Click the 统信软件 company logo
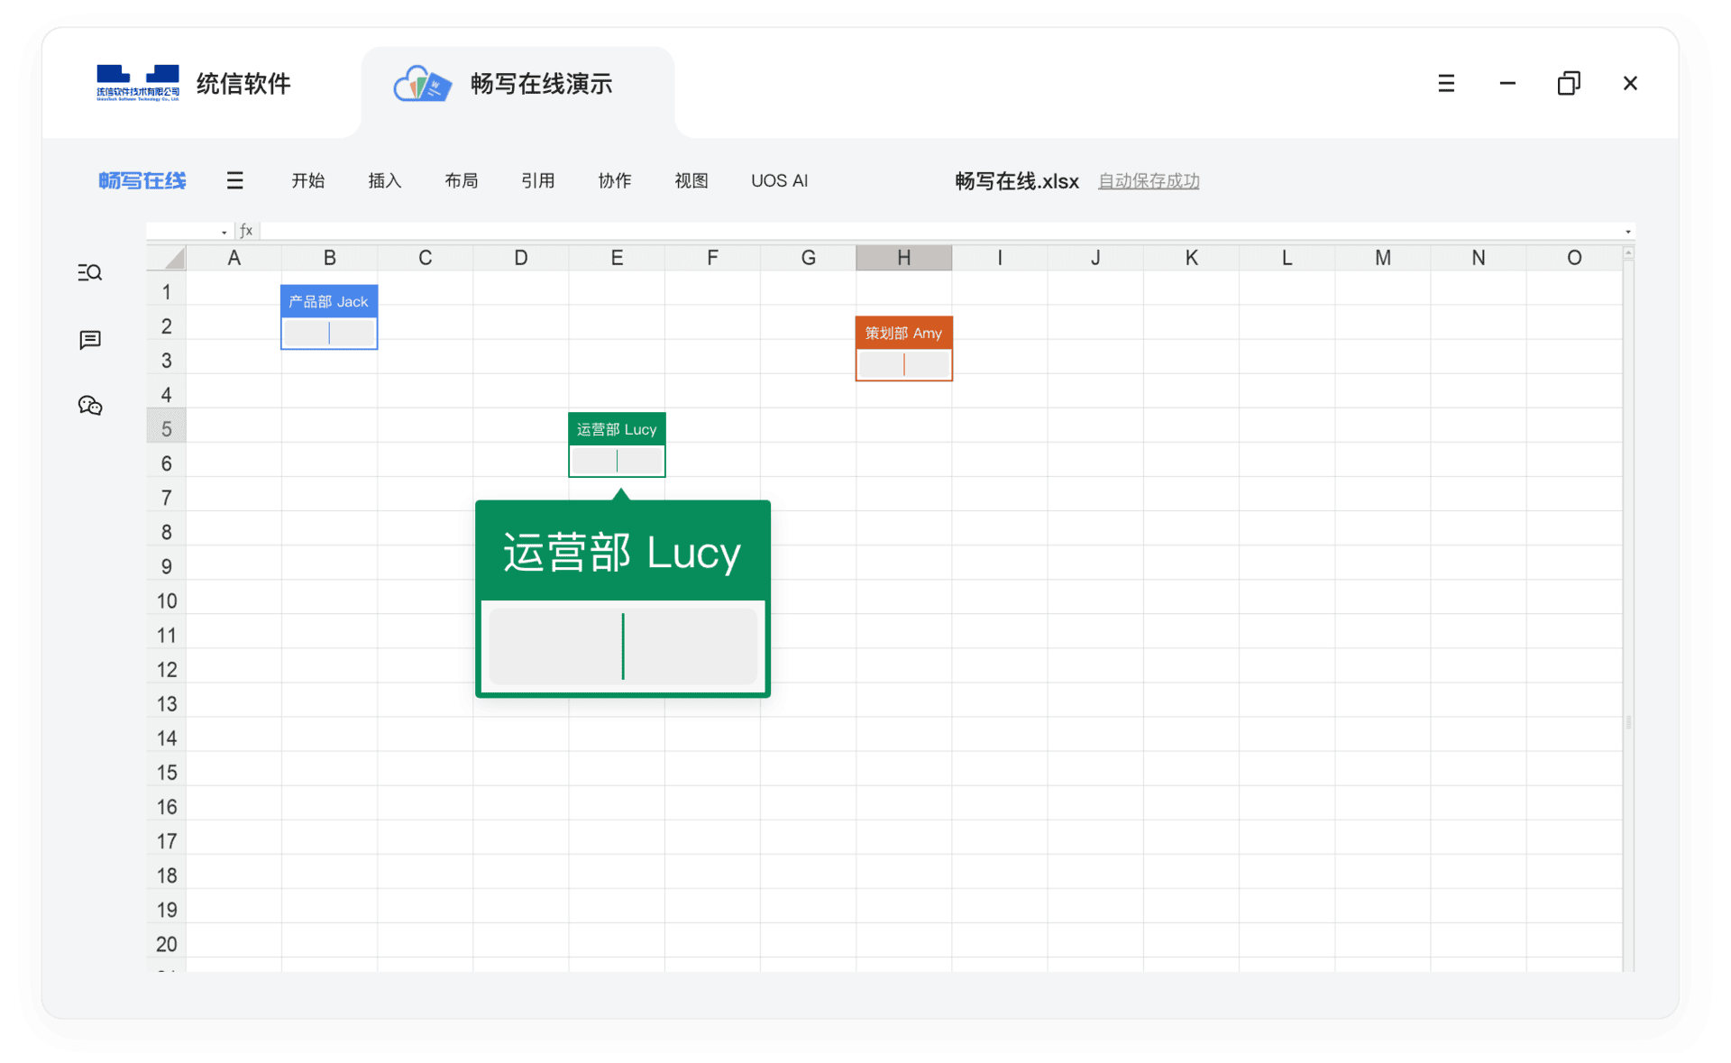Screen dimensions: 1731x1063 click(138, 83)
